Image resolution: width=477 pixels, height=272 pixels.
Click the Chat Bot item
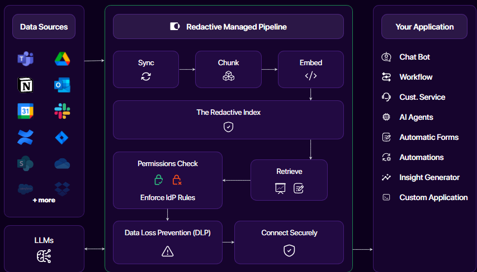(414, 57)
